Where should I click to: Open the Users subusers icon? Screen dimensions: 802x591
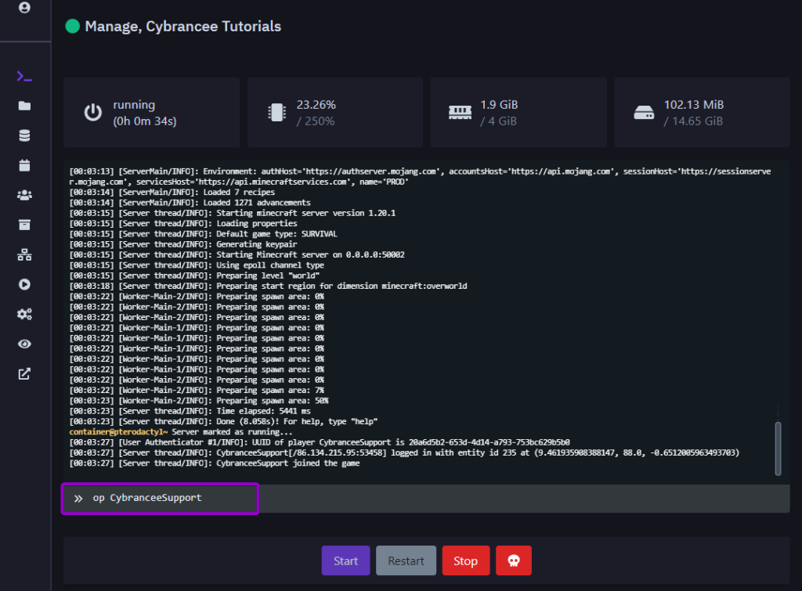point(24,195)
